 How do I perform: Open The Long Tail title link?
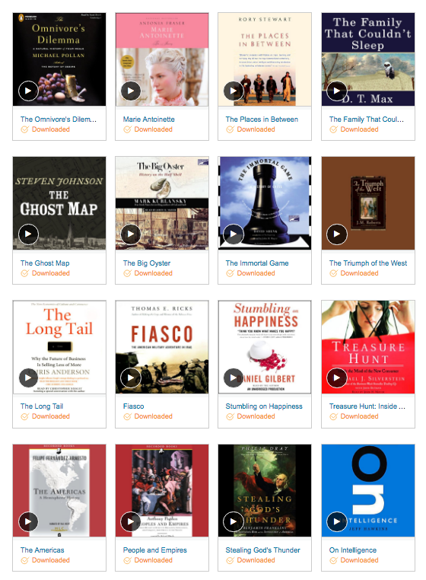click(x=42, y=406)
